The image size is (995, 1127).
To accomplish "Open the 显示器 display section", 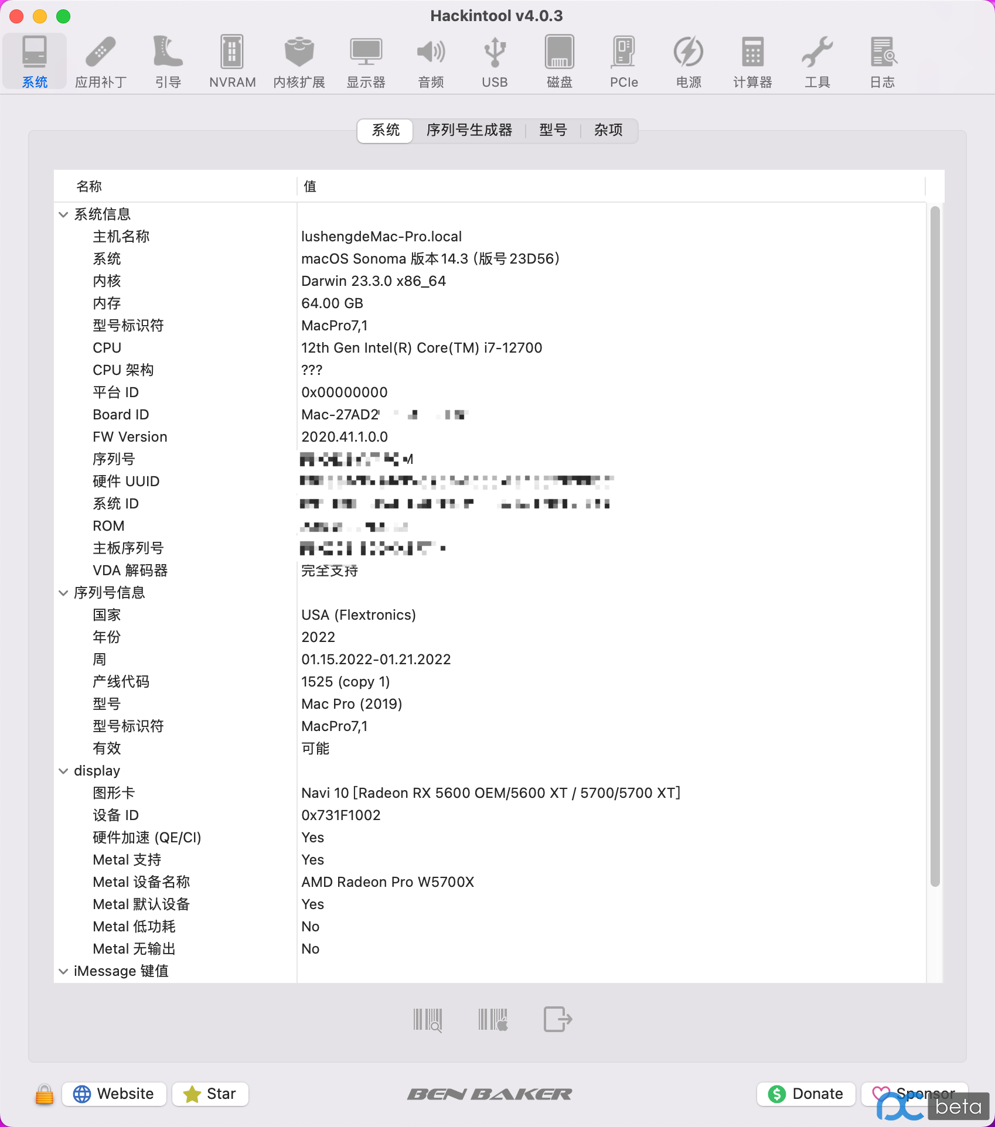I will (366, 62).
